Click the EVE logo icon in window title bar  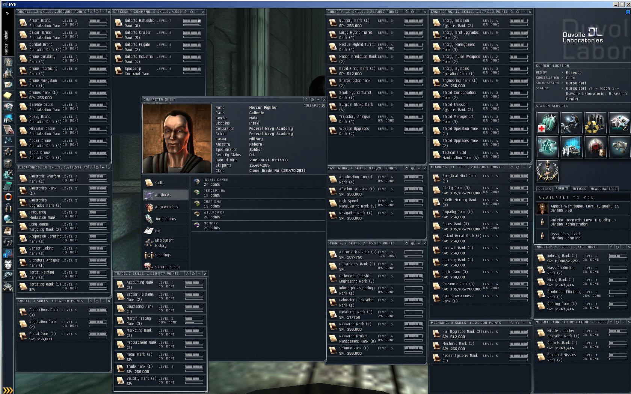(5, 4)
